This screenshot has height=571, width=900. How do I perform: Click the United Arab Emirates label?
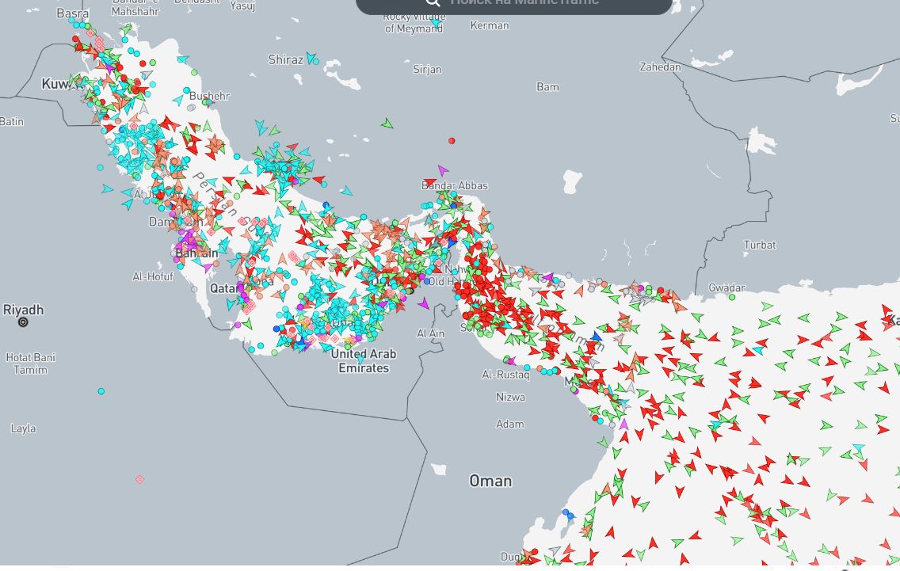[364, 361]
